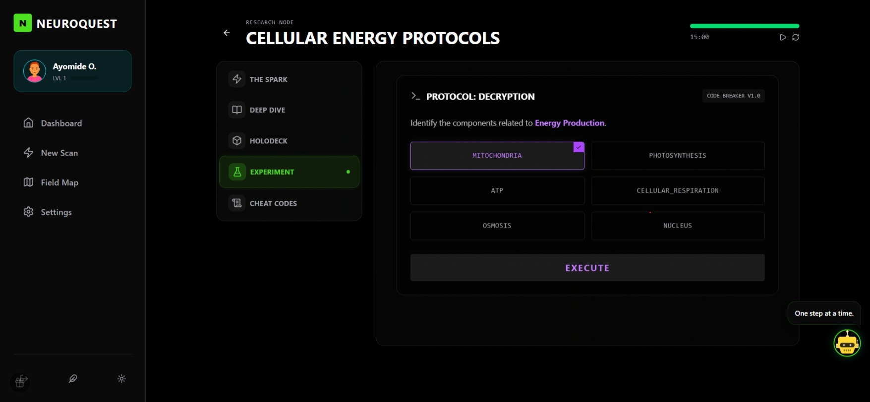Deselect the MITOCHONDRIA option

[497, 156]
